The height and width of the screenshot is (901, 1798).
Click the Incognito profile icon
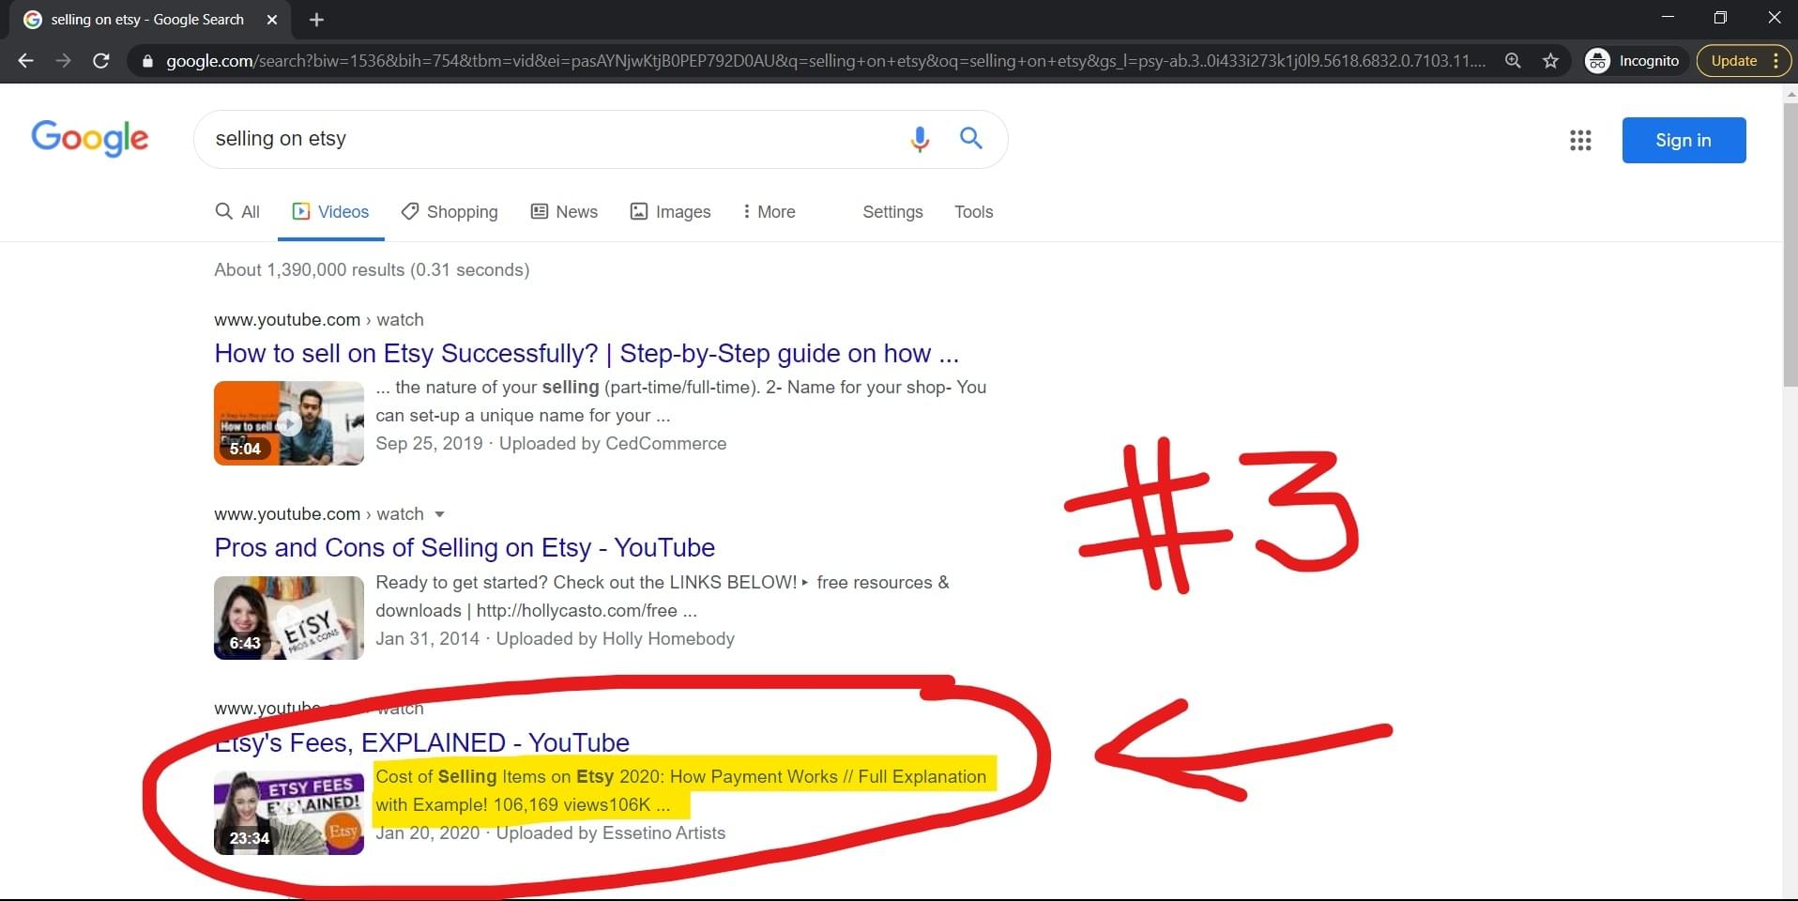[x=1598, y=60]
